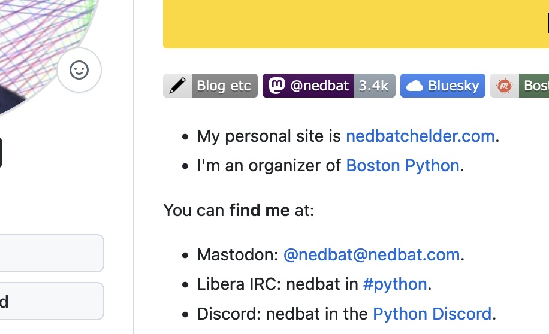Screen dimensions: 549x334
Task: Open the #python IRC channel link
Action: tap(395, 284)
